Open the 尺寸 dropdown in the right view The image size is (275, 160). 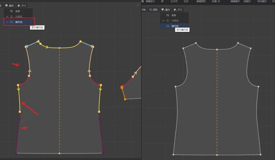tap(178, 10)
